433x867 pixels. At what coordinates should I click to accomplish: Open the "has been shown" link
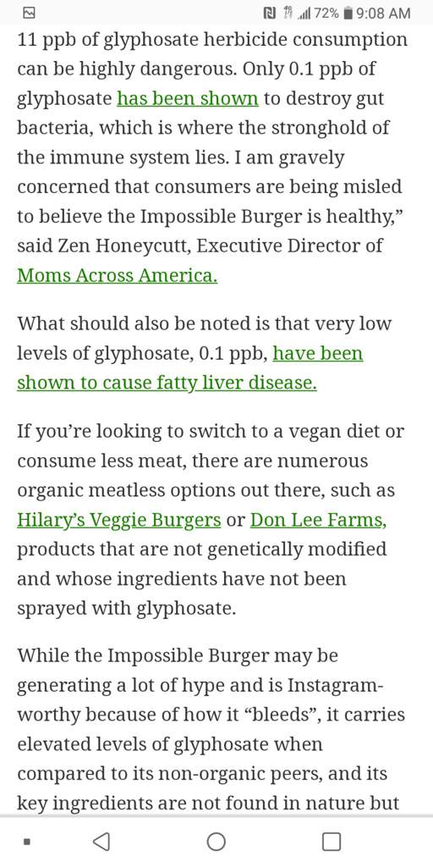pos(188,99)
